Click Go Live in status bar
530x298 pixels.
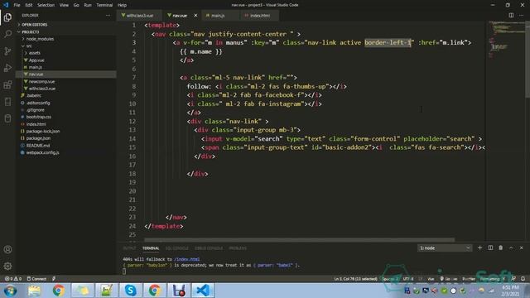point(449,279)
